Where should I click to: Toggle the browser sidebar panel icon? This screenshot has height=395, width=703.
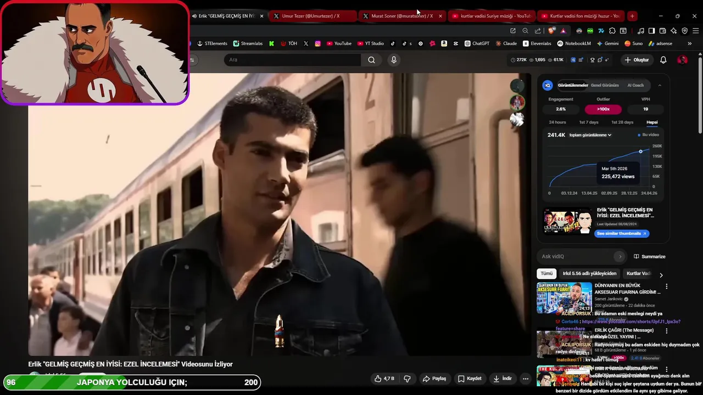[x=651, y=31]
